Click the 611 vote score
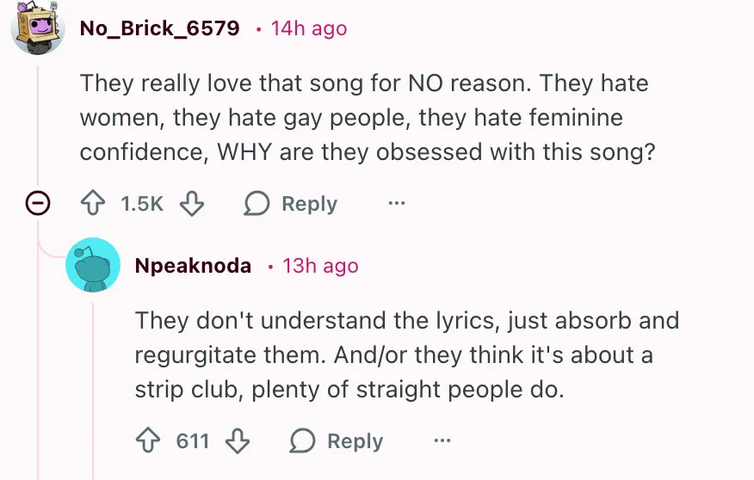Image resolution: width=754 pixels, height=480 pixels. [x=193, y=441]
